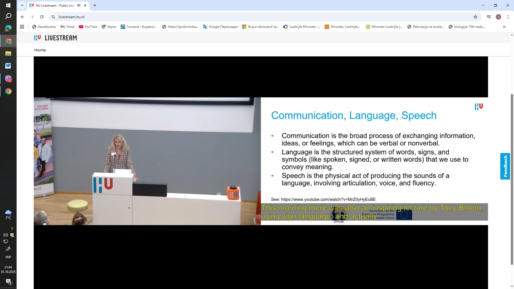Open the Home navigation item
514x289 pixels.
click(x=40, y=50)
